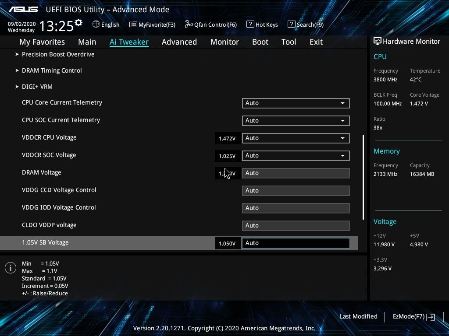Click the 1.05V SB Voltage field
The image size is (449, 336).
[x=296, y=243]
